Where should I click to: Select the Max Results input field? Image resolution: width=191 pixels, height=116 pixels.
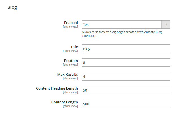126,76
